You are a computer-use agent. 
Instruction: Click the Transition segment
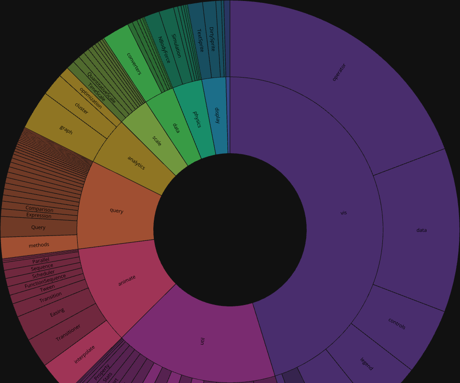click(x=50, y=297)
